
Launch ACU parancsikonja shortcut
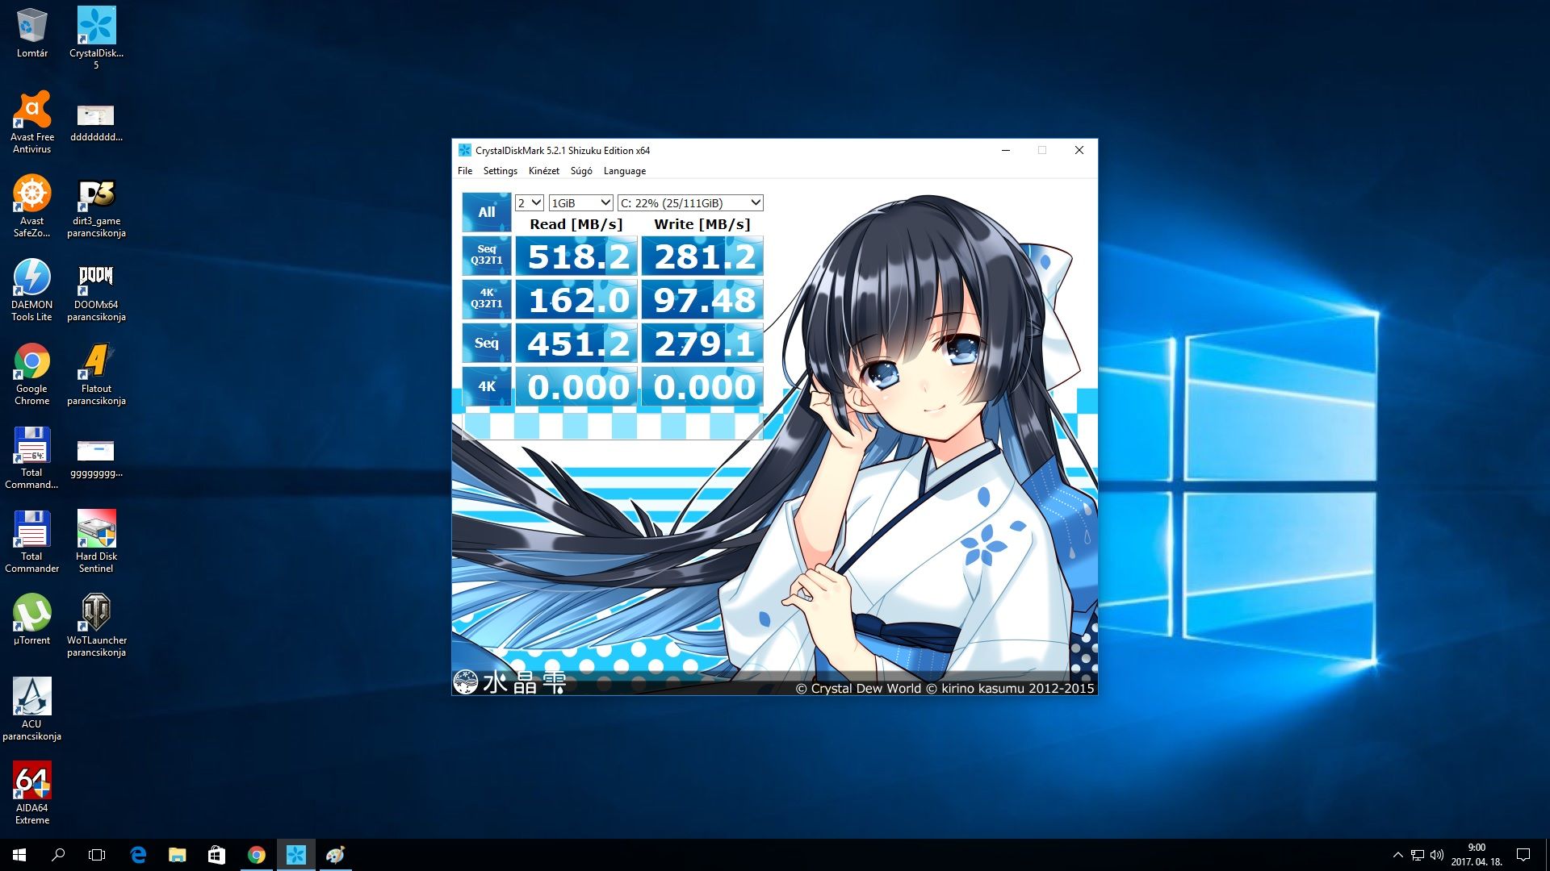32,709
